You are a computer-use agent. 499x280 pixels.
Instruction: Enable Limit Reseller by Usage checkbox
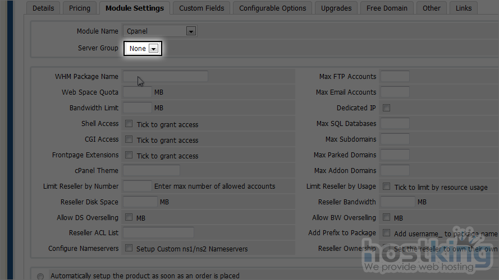tap(386, 186)
